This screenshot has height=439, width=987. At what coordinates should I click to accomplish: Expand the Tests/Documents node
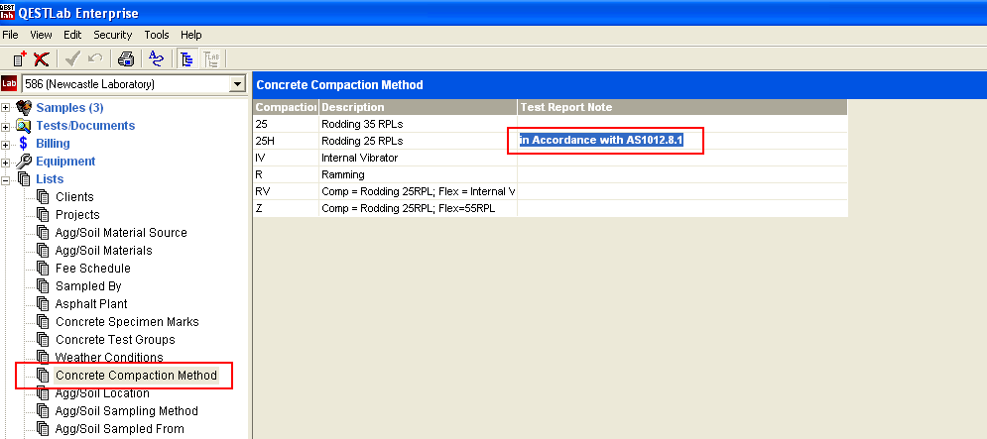click(x=7, y=126)
